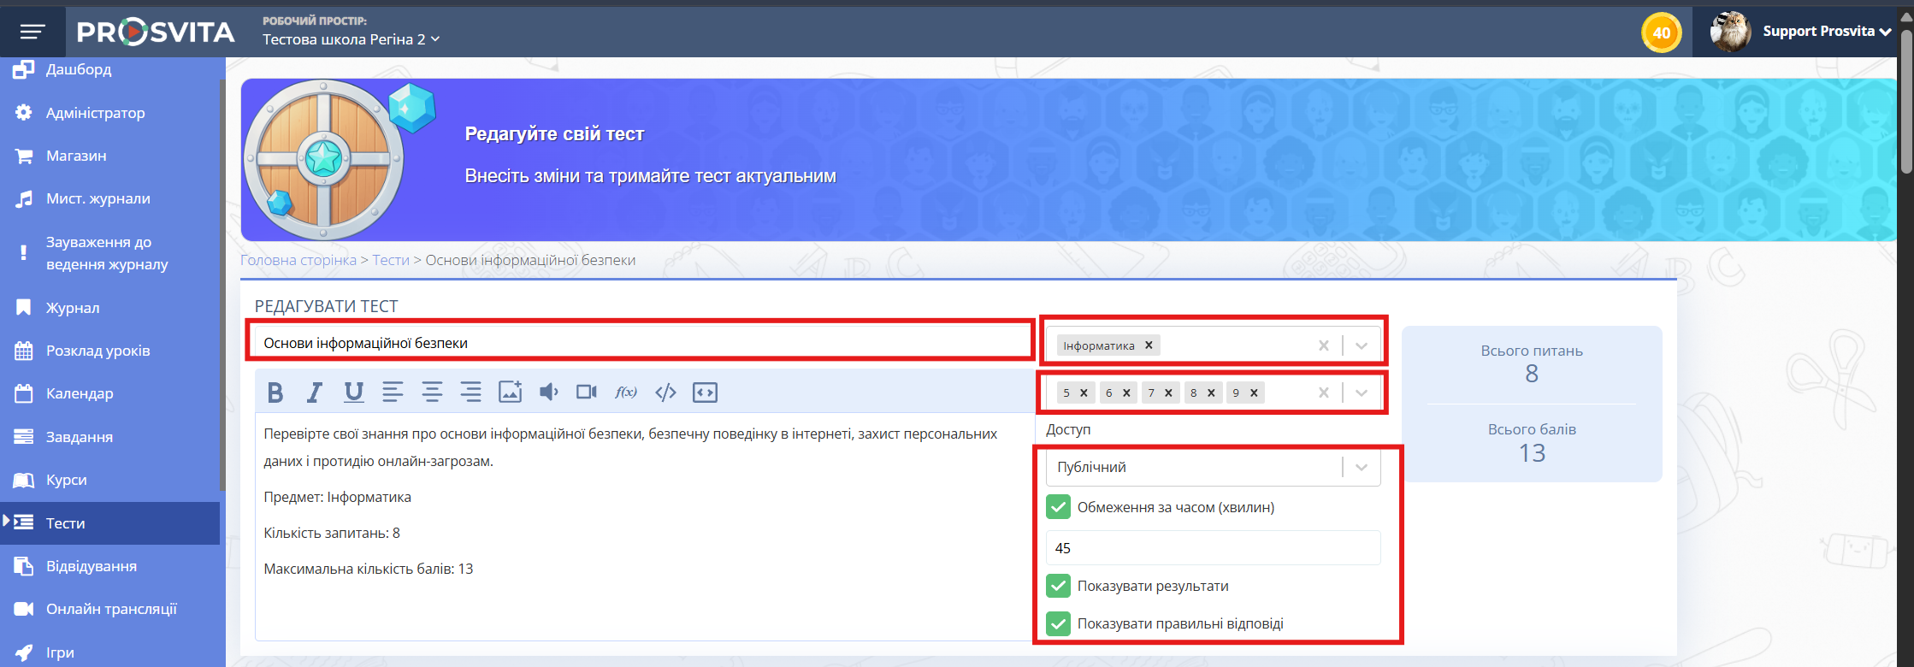Insert an image using the picture icon
The width and height of the screenshot is (1914, 667).
tap(510, 393)
